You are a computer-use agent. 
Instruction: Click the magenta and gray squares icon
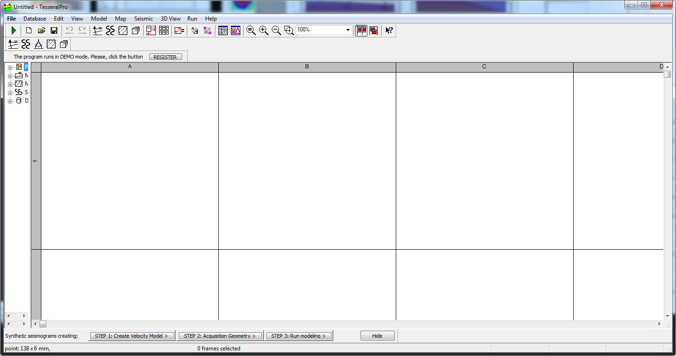point(207,30)
